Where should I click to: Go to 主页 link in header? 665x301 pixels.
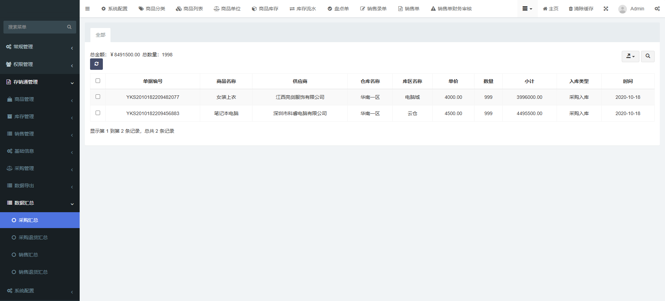(550, 9)
